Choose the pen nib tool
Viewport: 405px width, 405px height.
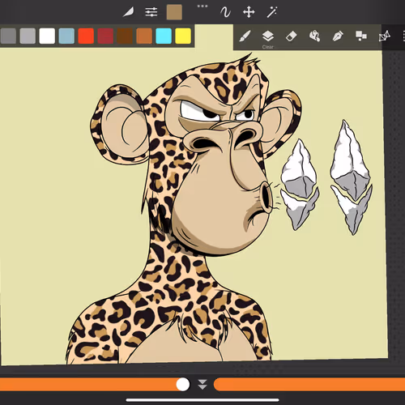coord(338,36)
